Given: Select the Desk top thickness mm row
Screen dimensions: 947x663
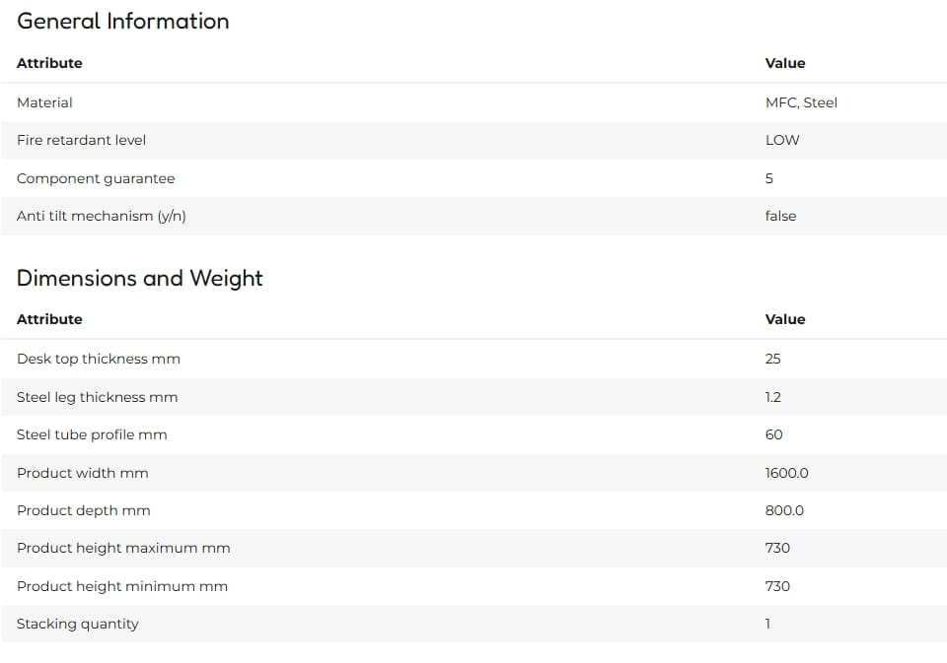Looking at the screenshot, I should pos(473,359).
